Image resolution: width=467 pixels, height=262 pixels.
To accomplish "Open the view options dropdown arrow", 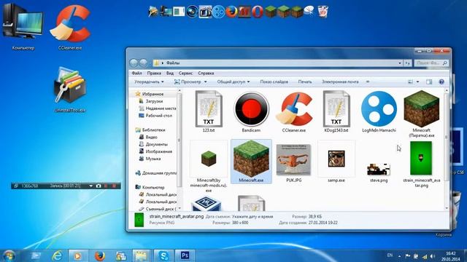I will pos(417,82).
